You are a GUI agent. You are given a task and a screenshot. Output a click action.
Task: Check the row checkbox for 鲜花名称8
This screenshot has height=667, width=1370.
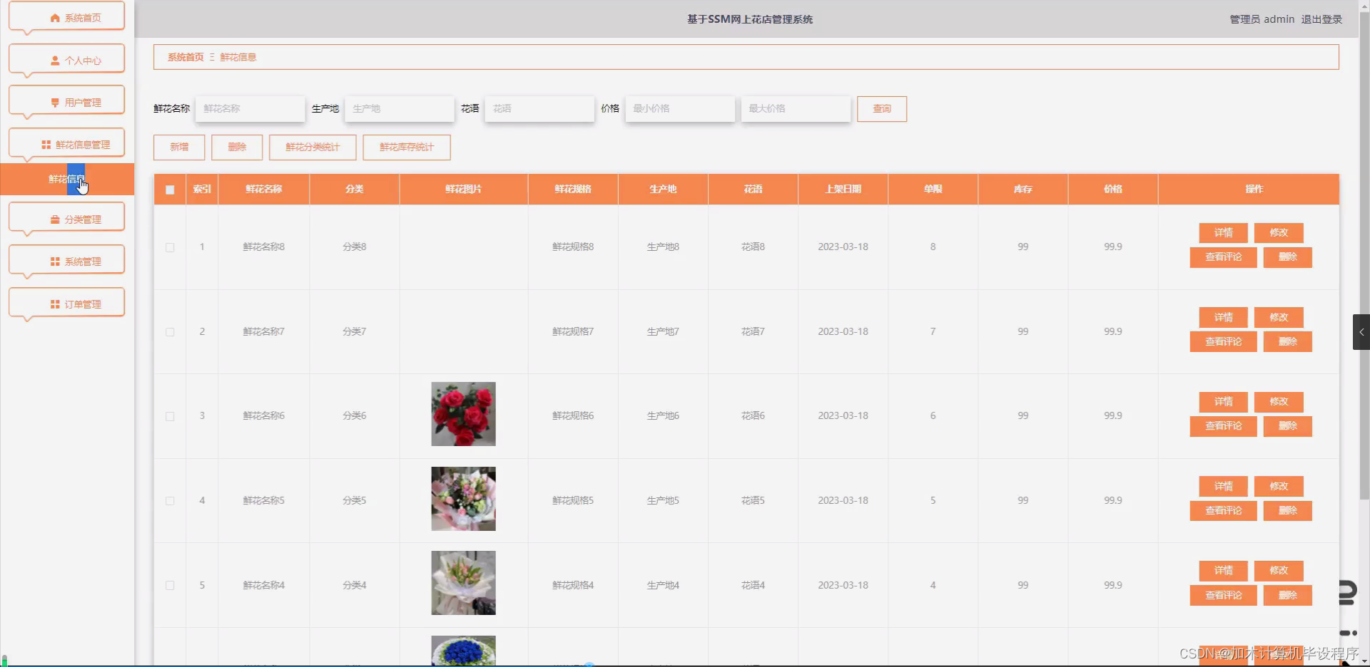[x=169, y=247]
